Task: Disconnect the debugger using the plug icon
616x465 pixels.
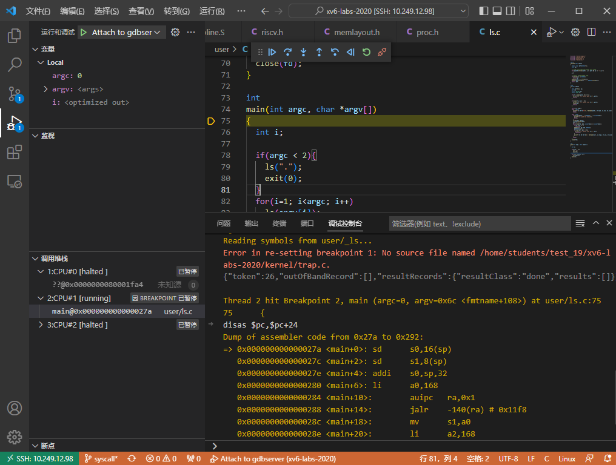Action: point(382,52)
